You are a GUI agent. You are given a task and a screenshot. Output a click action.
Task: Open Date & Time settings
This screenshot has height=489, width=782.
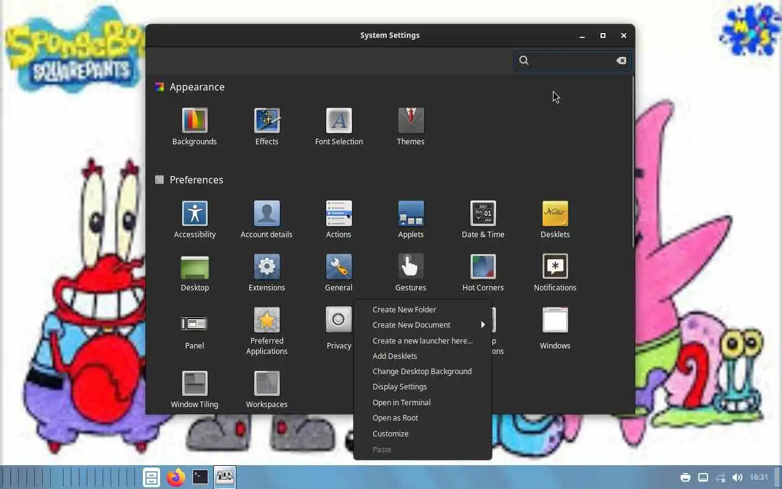(483, 219)
